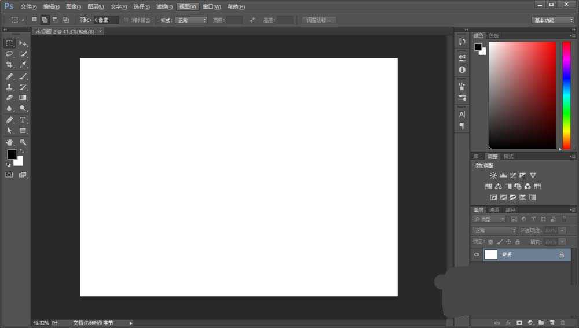
Task: Select the Clone Stamp tool
Action: [x=9, y=87]
